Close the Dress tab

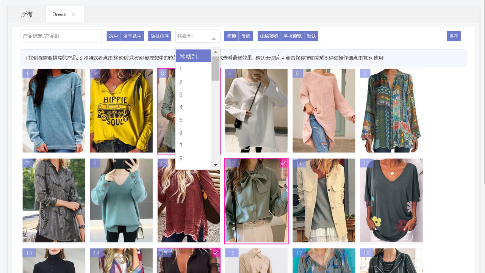(x=74, y=14)
